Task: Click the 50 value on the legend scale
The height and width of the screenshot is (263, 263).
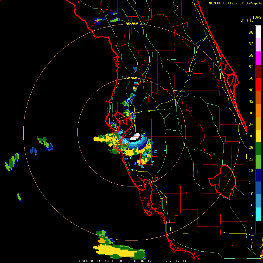Action: tap(251, 78)
